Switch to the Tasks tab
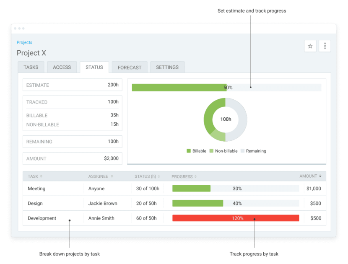This screenshot has height=264, width=348. [31, 67]
